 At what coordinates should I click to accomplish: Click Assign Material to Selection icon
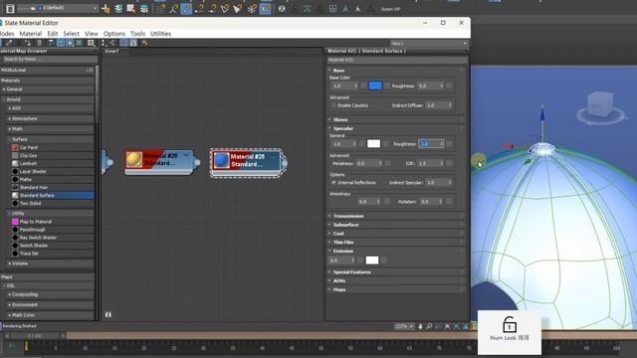27,43
